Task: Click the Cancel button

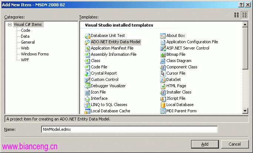Action: 235,144
